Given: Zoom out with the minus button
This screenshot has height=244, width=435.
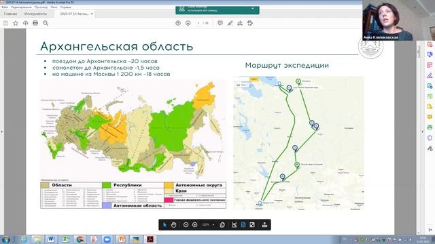Looking at the screenshot, I should 186,225.
